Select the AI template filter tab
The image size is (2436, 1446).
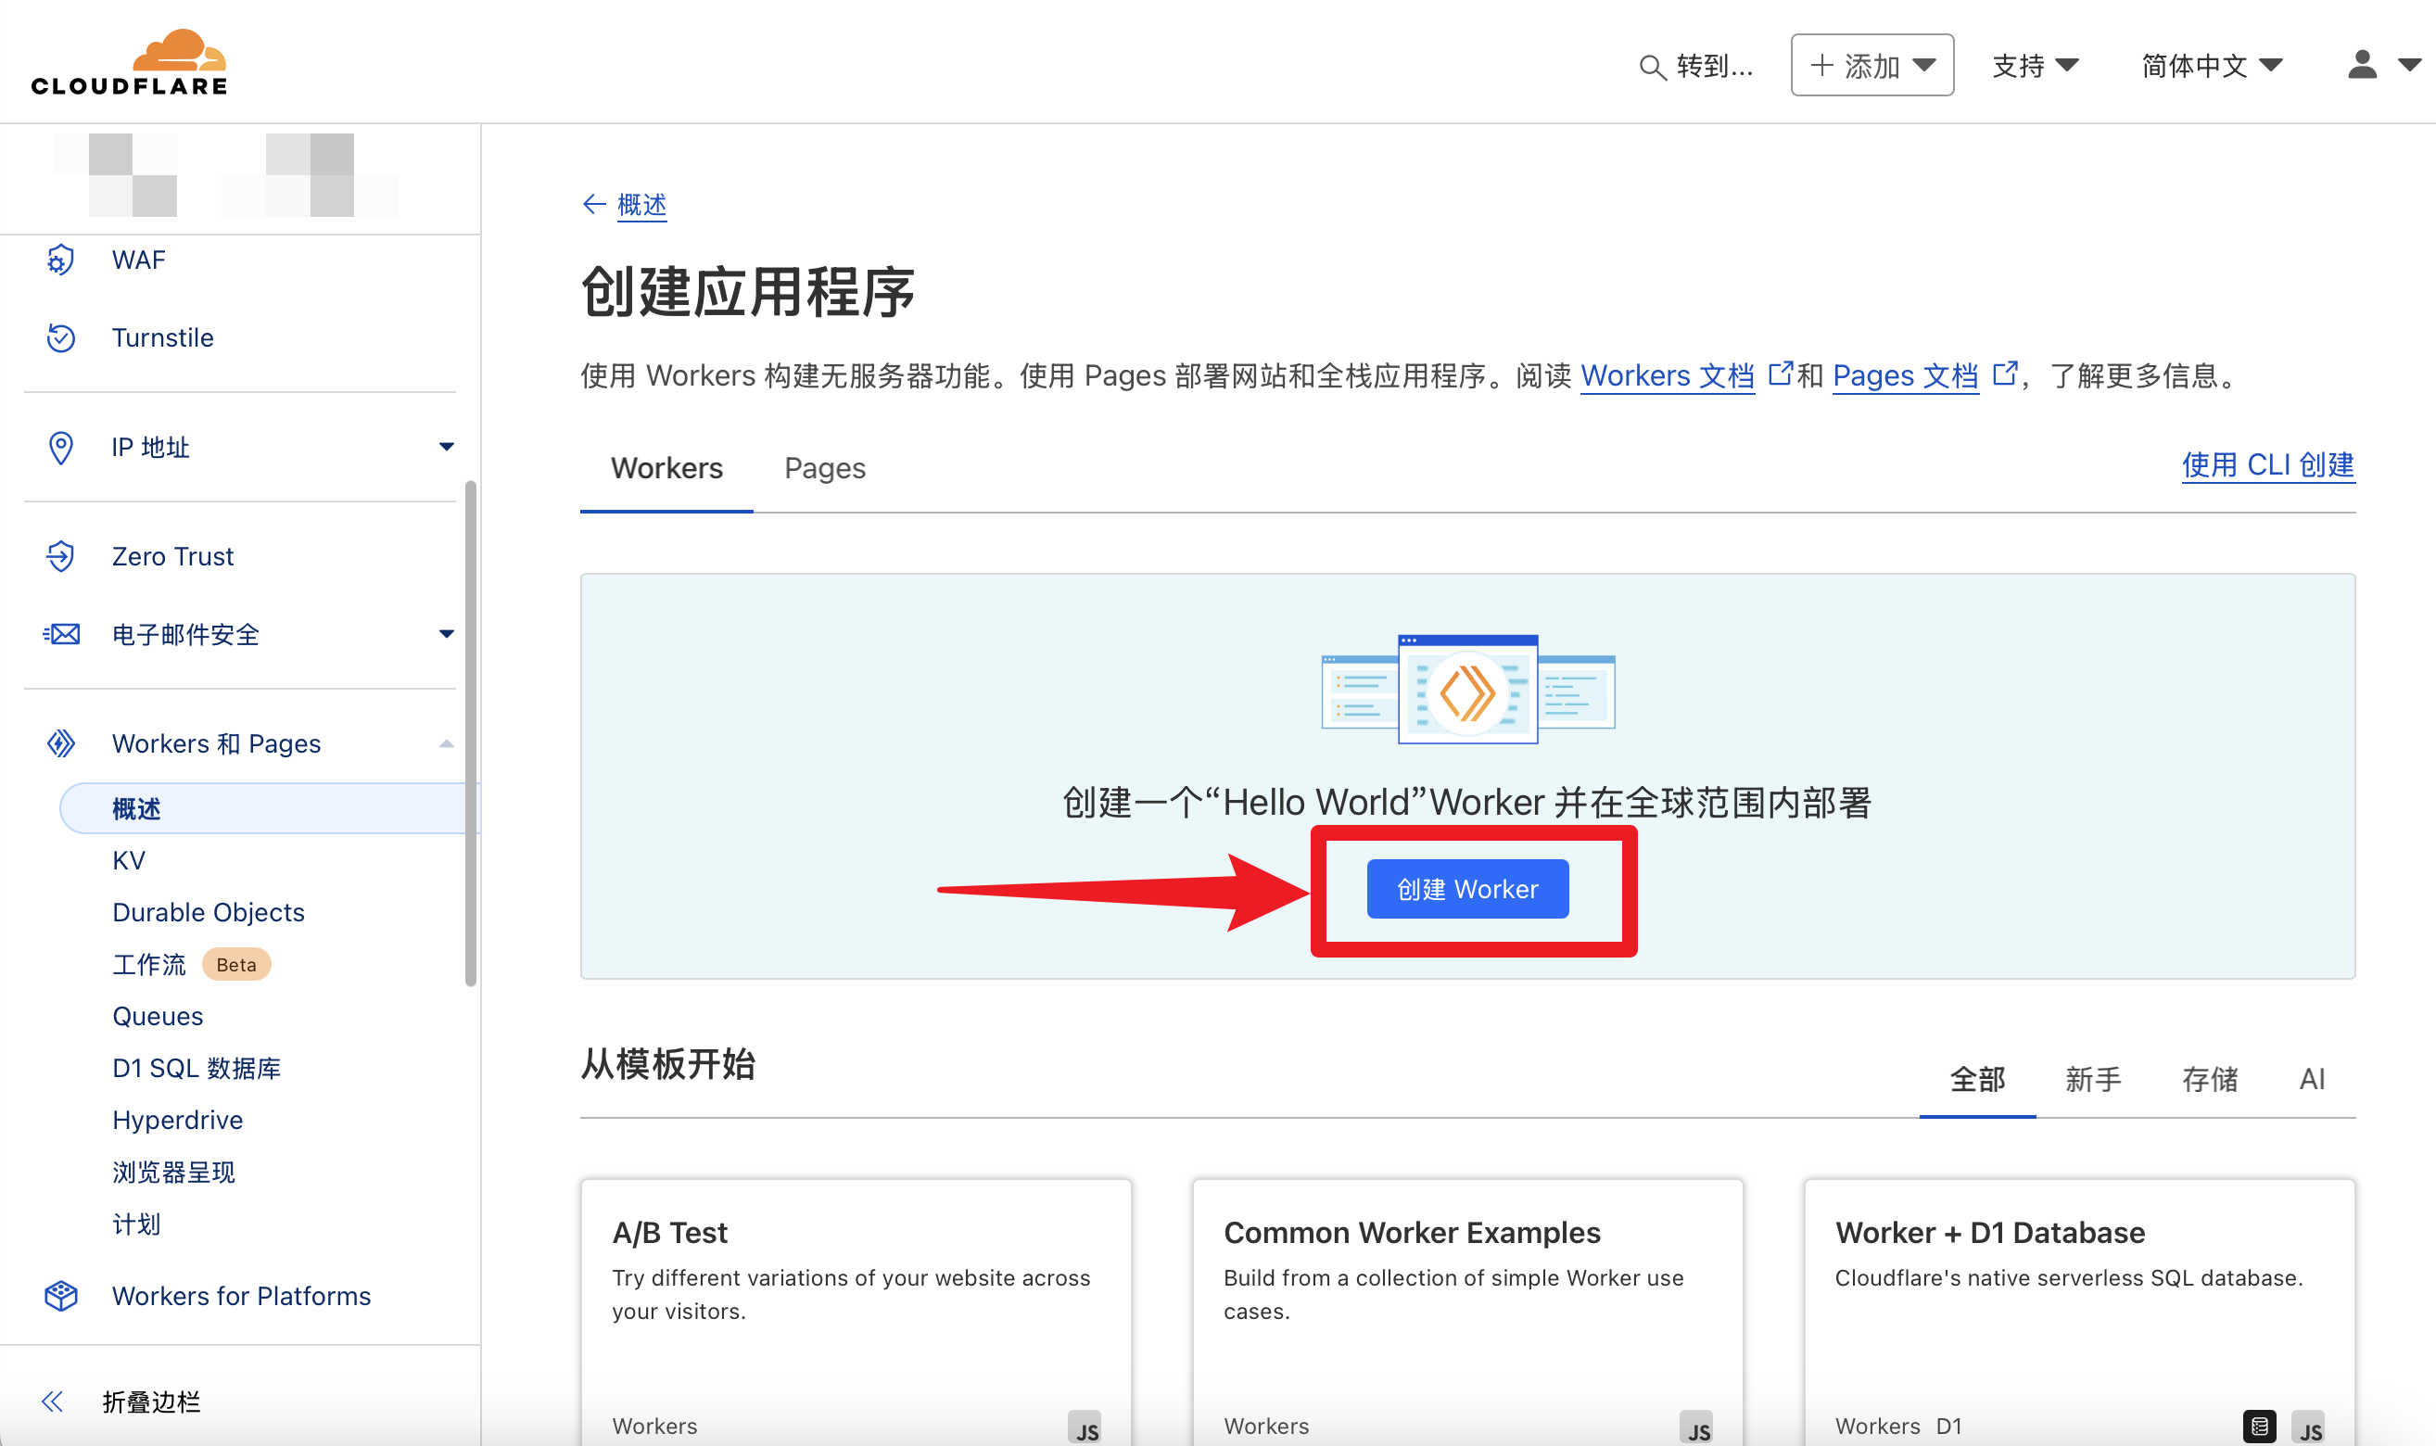2312,1080
